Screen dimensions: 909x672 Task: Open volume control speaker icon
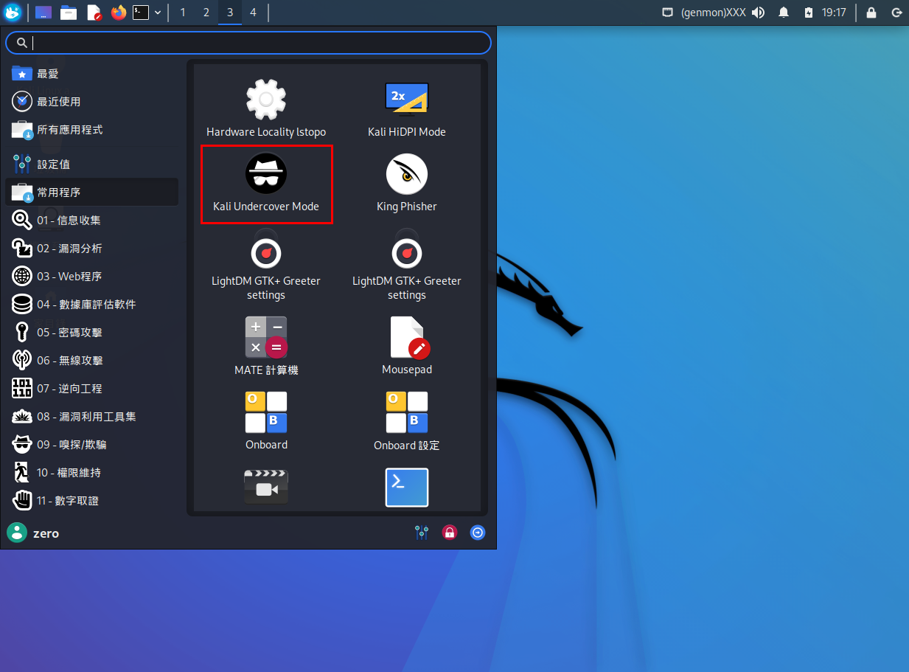[x=758, y=13]
